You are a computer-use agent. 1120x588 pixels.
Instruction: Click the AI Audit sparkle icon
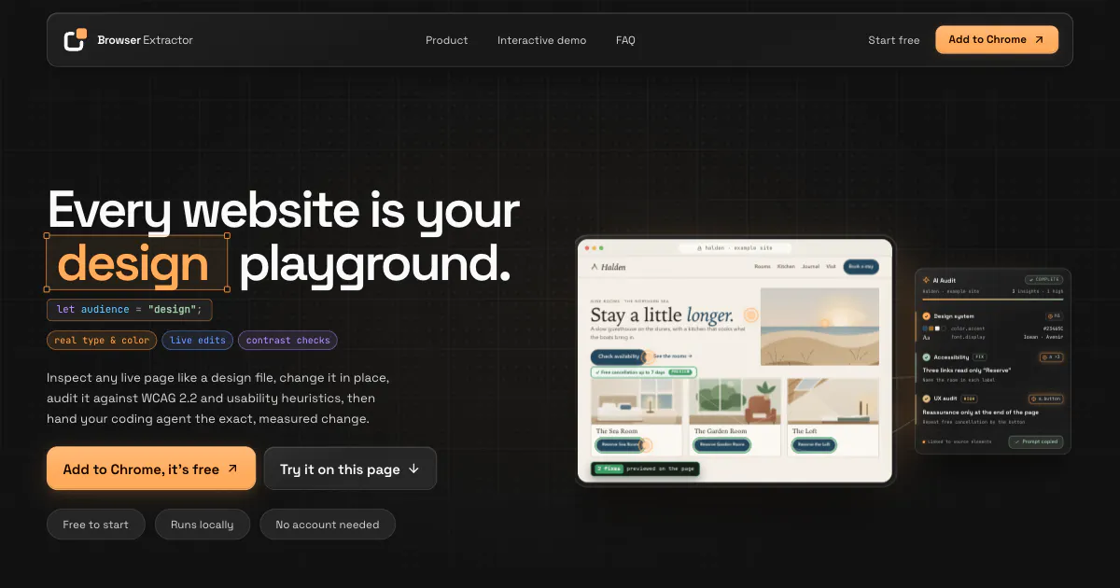pyautogui.click(x=926, y=280)
